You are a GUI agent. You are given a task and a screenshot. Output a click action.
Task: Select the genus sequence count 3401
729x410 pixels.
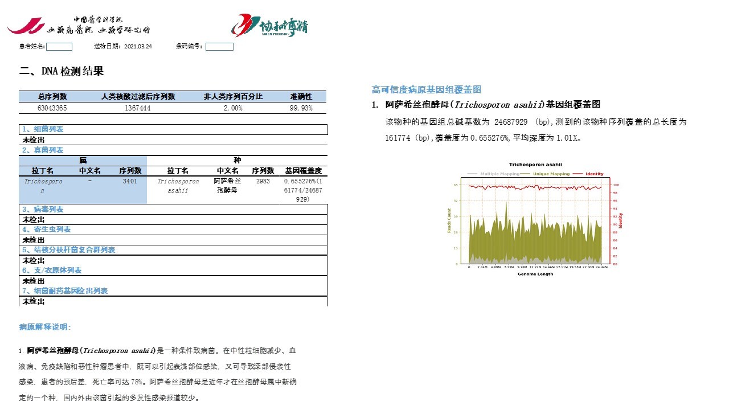[130, 181]
